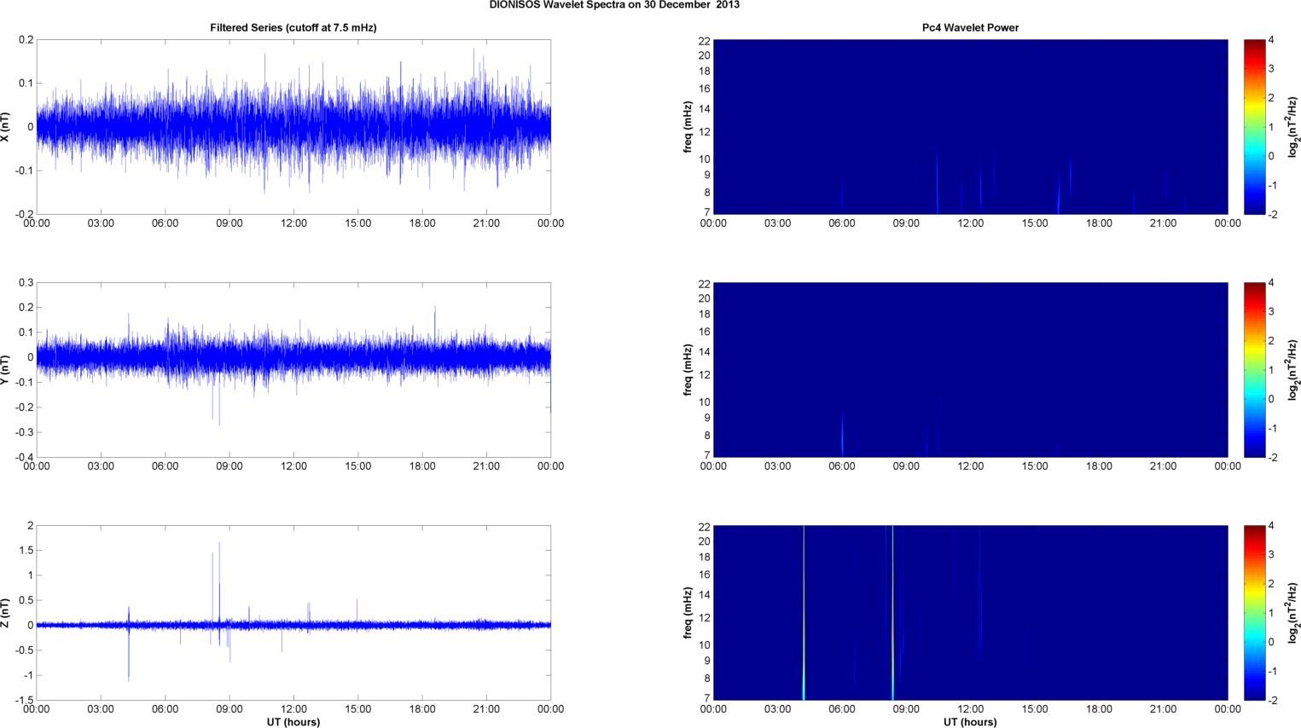Click the Z (nT) axis label
The image size is (1301, 728).
(6, 612)
